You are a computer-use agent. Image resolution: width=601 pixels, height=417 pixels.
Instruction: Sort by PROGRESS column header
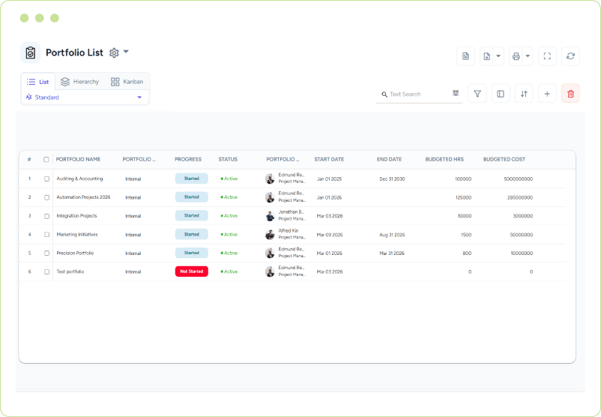point(188,159)
